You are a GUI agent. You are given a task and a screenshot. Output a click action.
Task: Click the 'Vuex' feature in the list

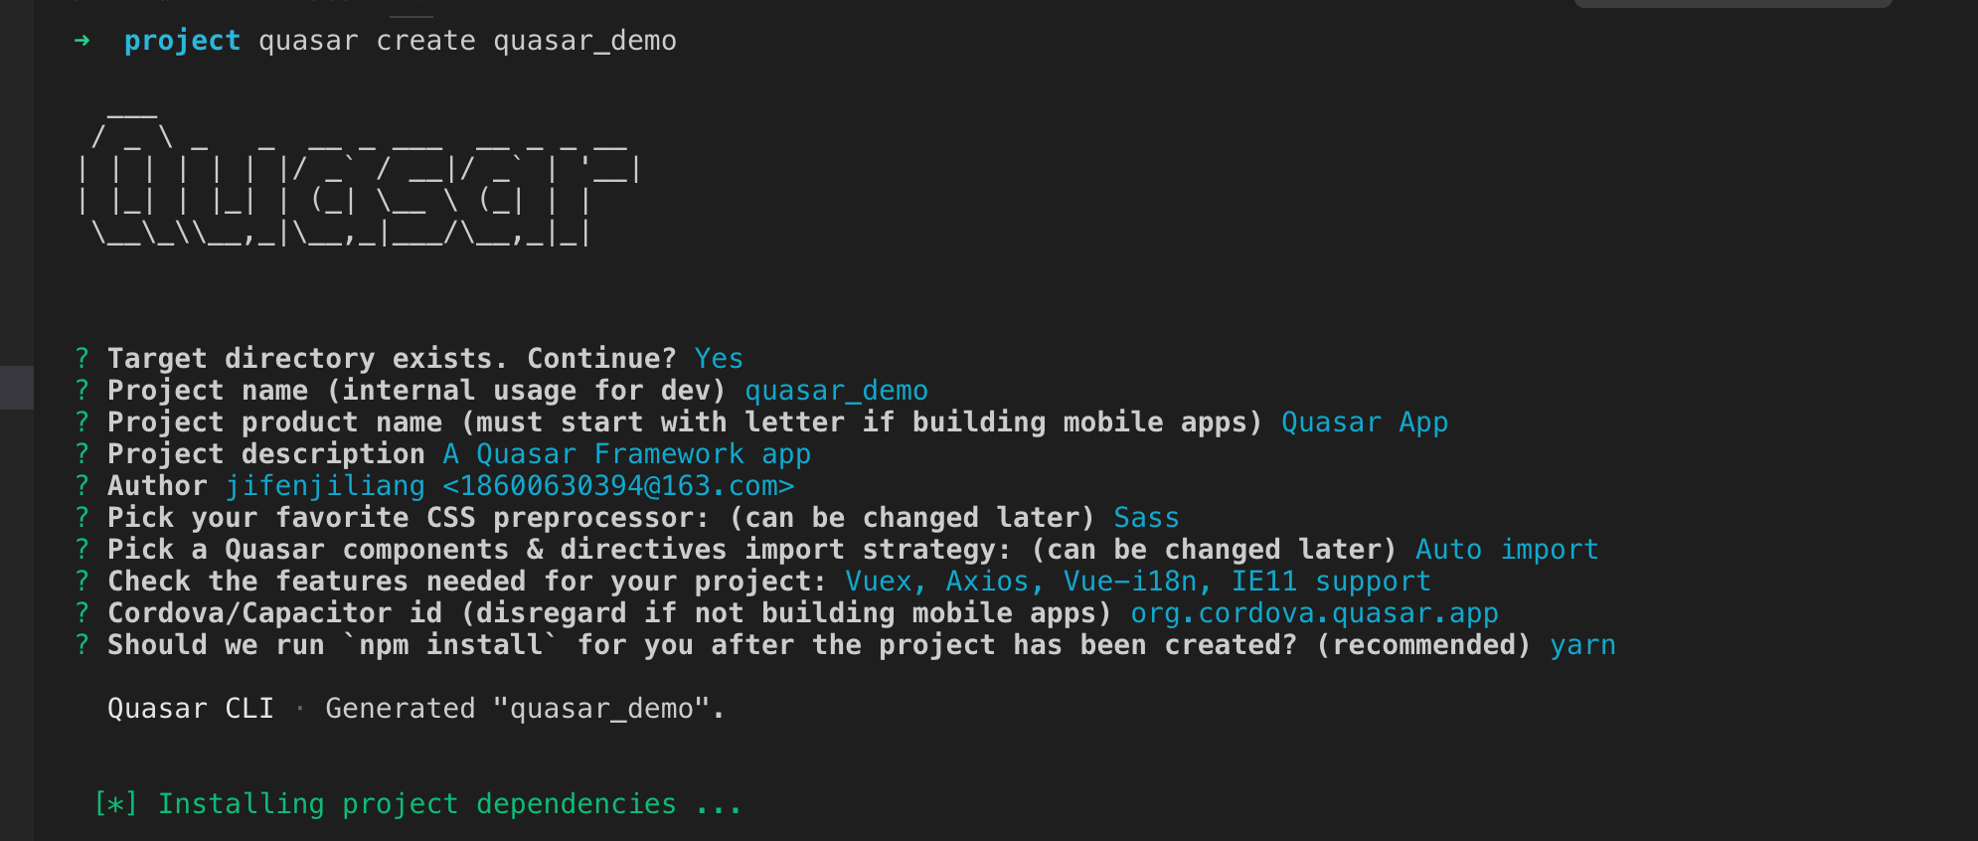pos(879,582)
